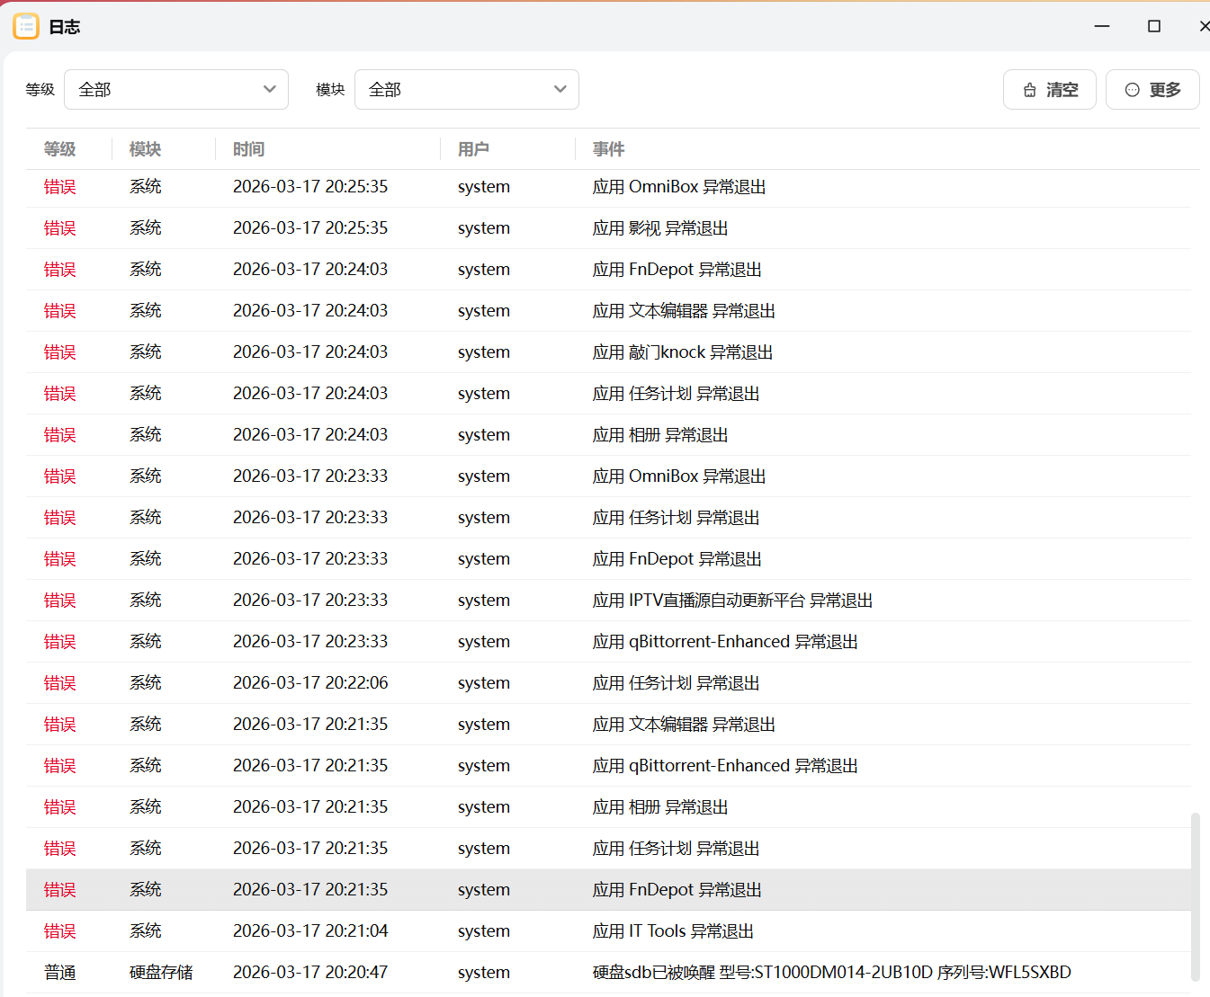The width and height of the screenshot is (1210, 997).
Task: Open the 等级 filter dropdown
Action: (x=176, y=89)
